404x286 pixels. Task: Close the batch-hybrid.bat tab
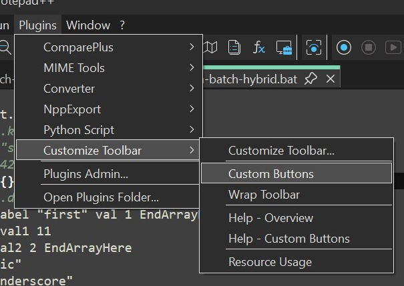330,79
